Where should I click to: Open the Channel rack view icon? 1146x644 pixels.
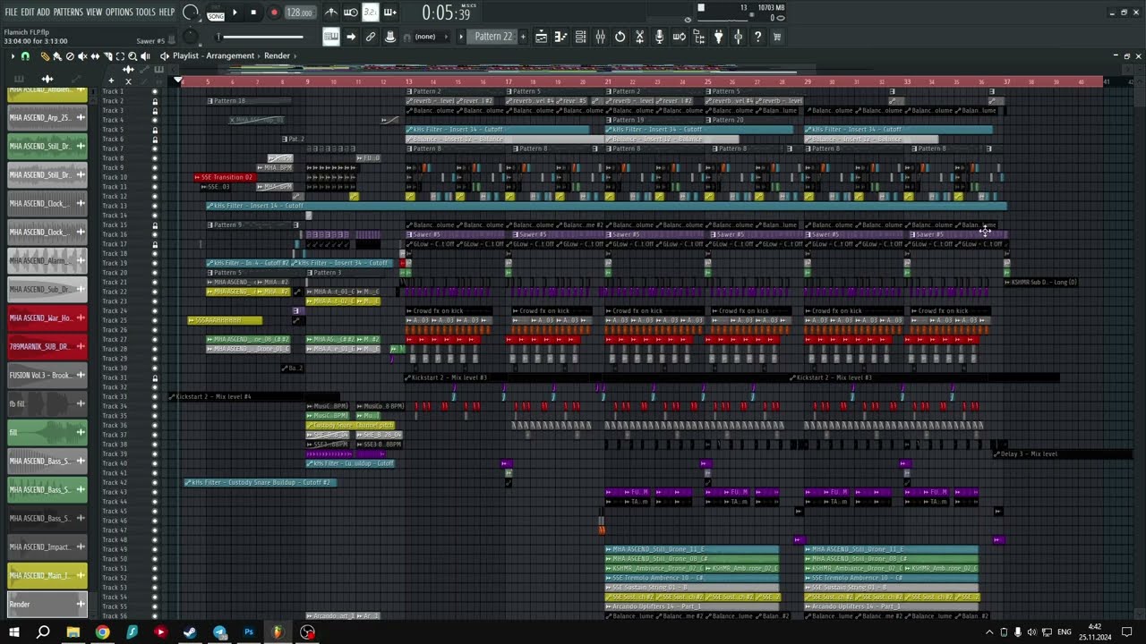tap(580, 37)
